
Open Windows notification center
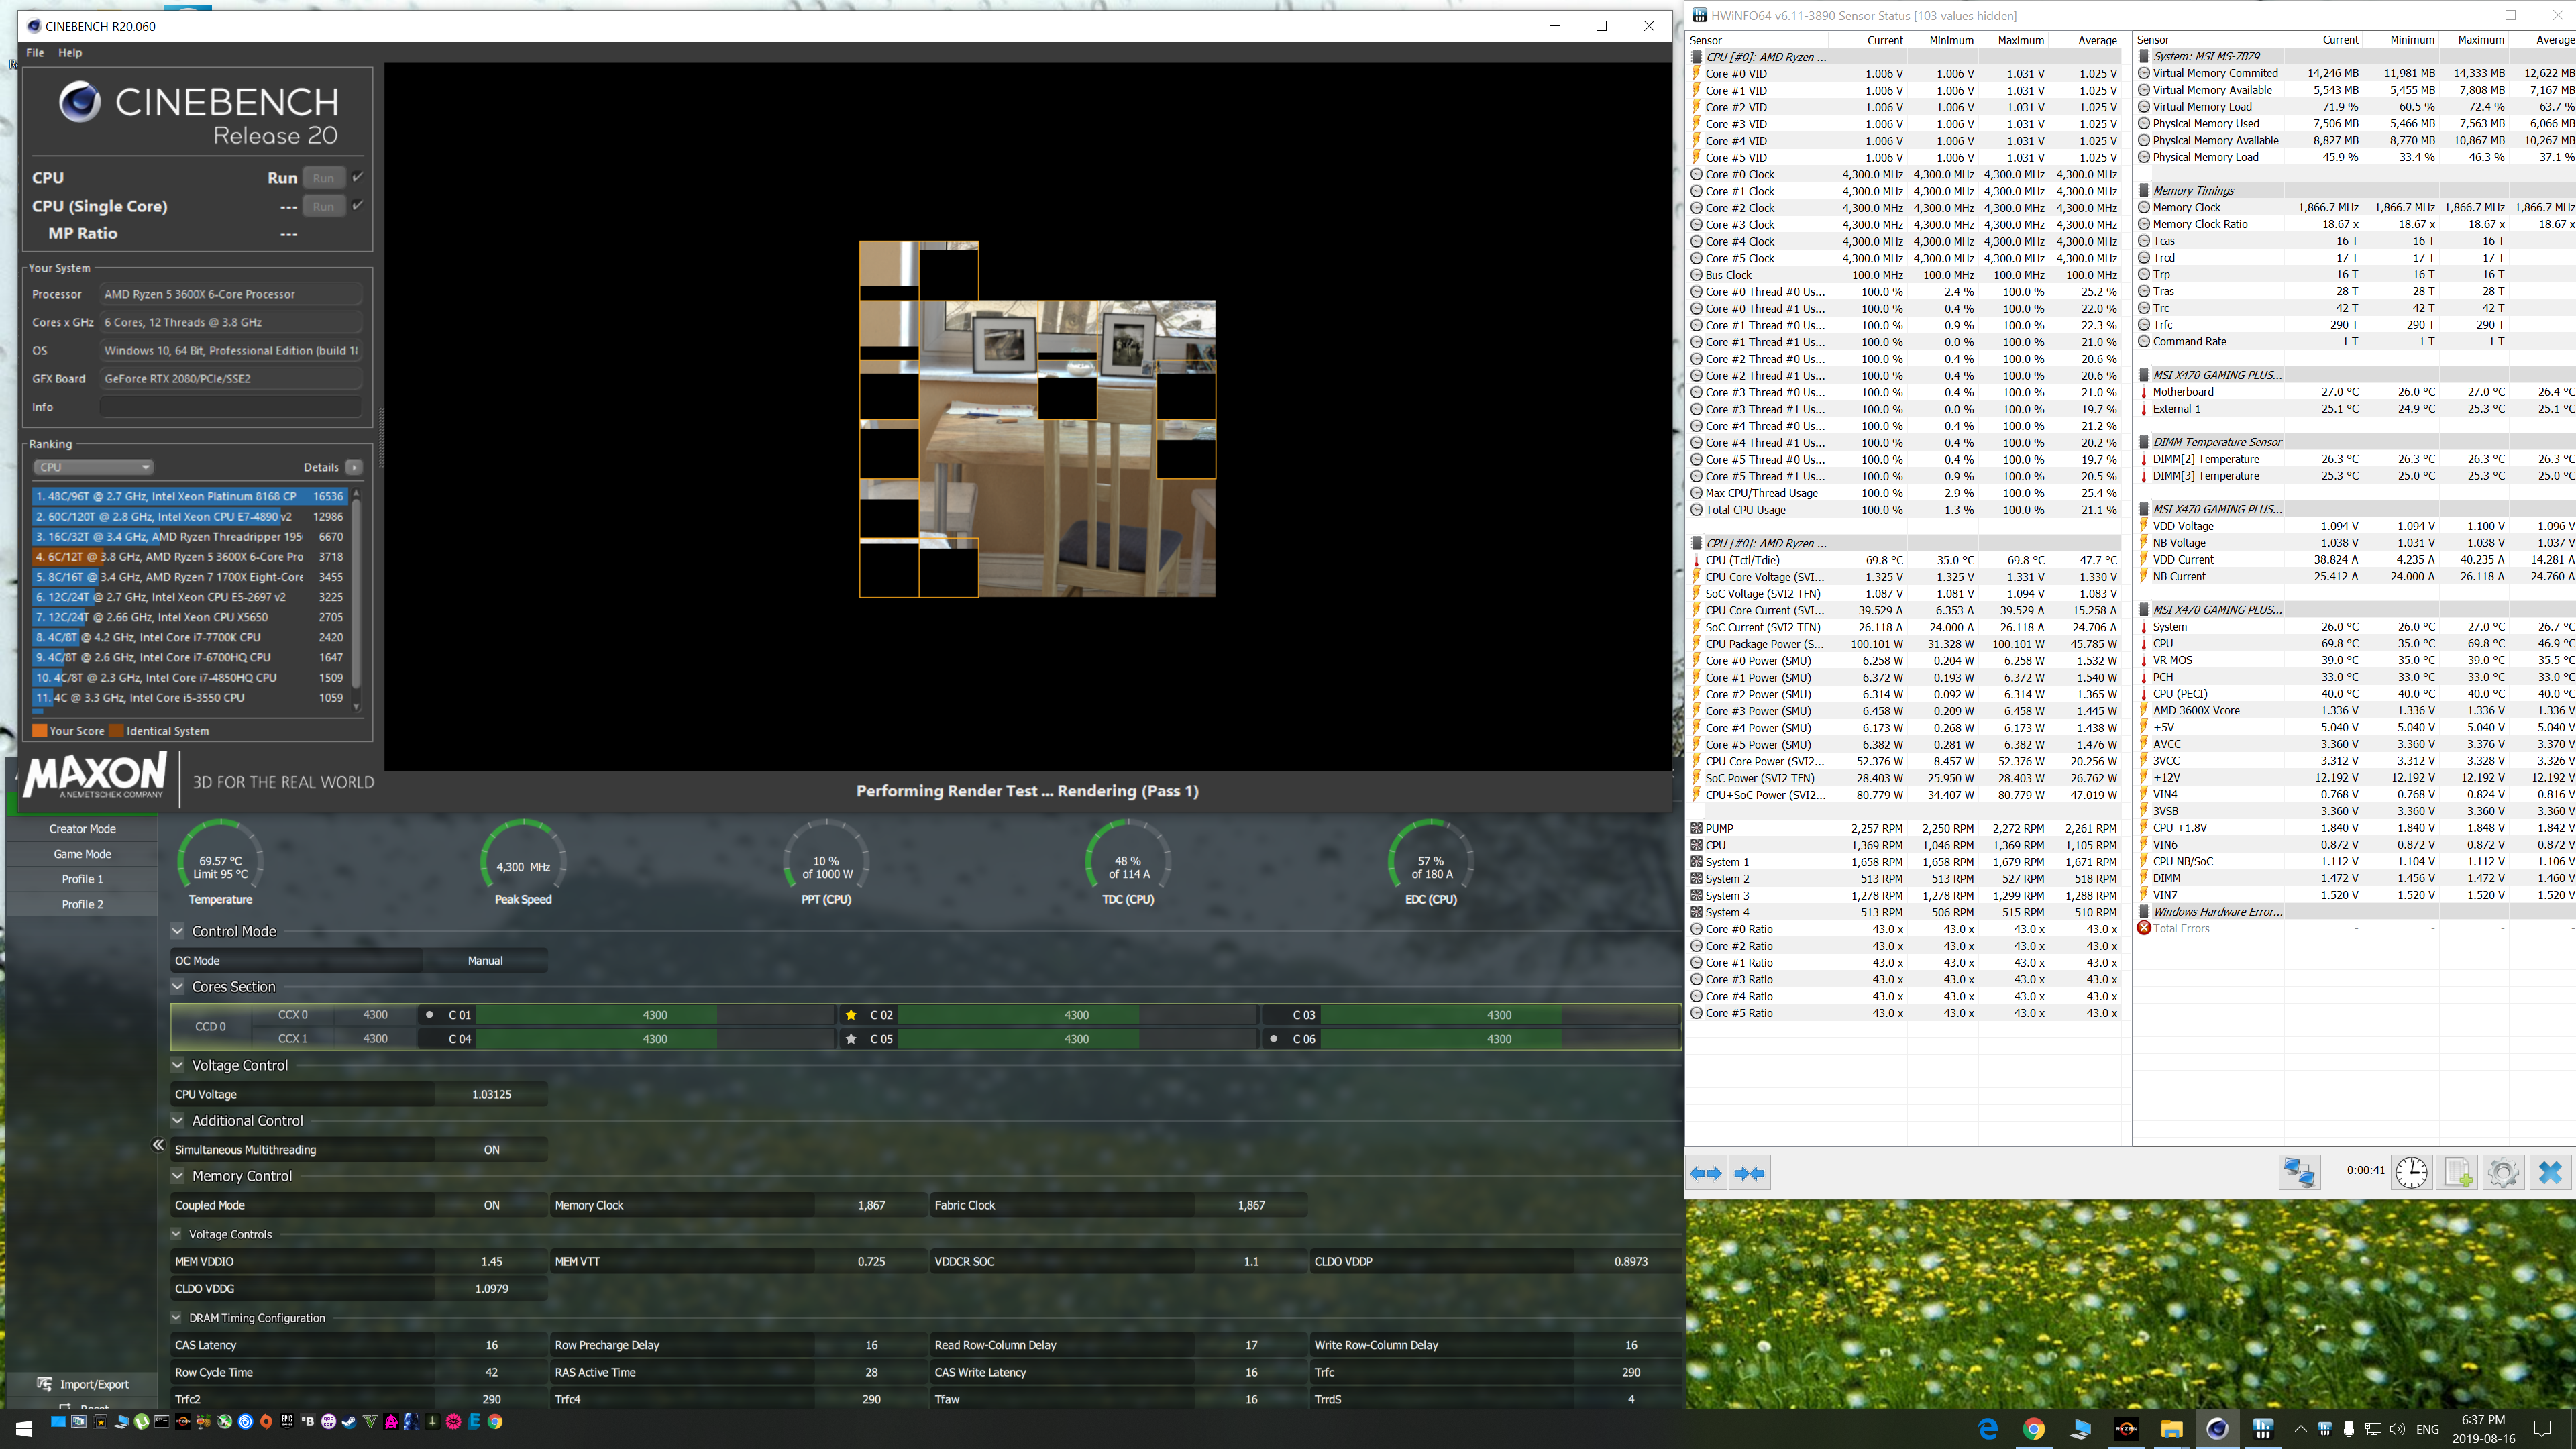tap(2542, 1428)
